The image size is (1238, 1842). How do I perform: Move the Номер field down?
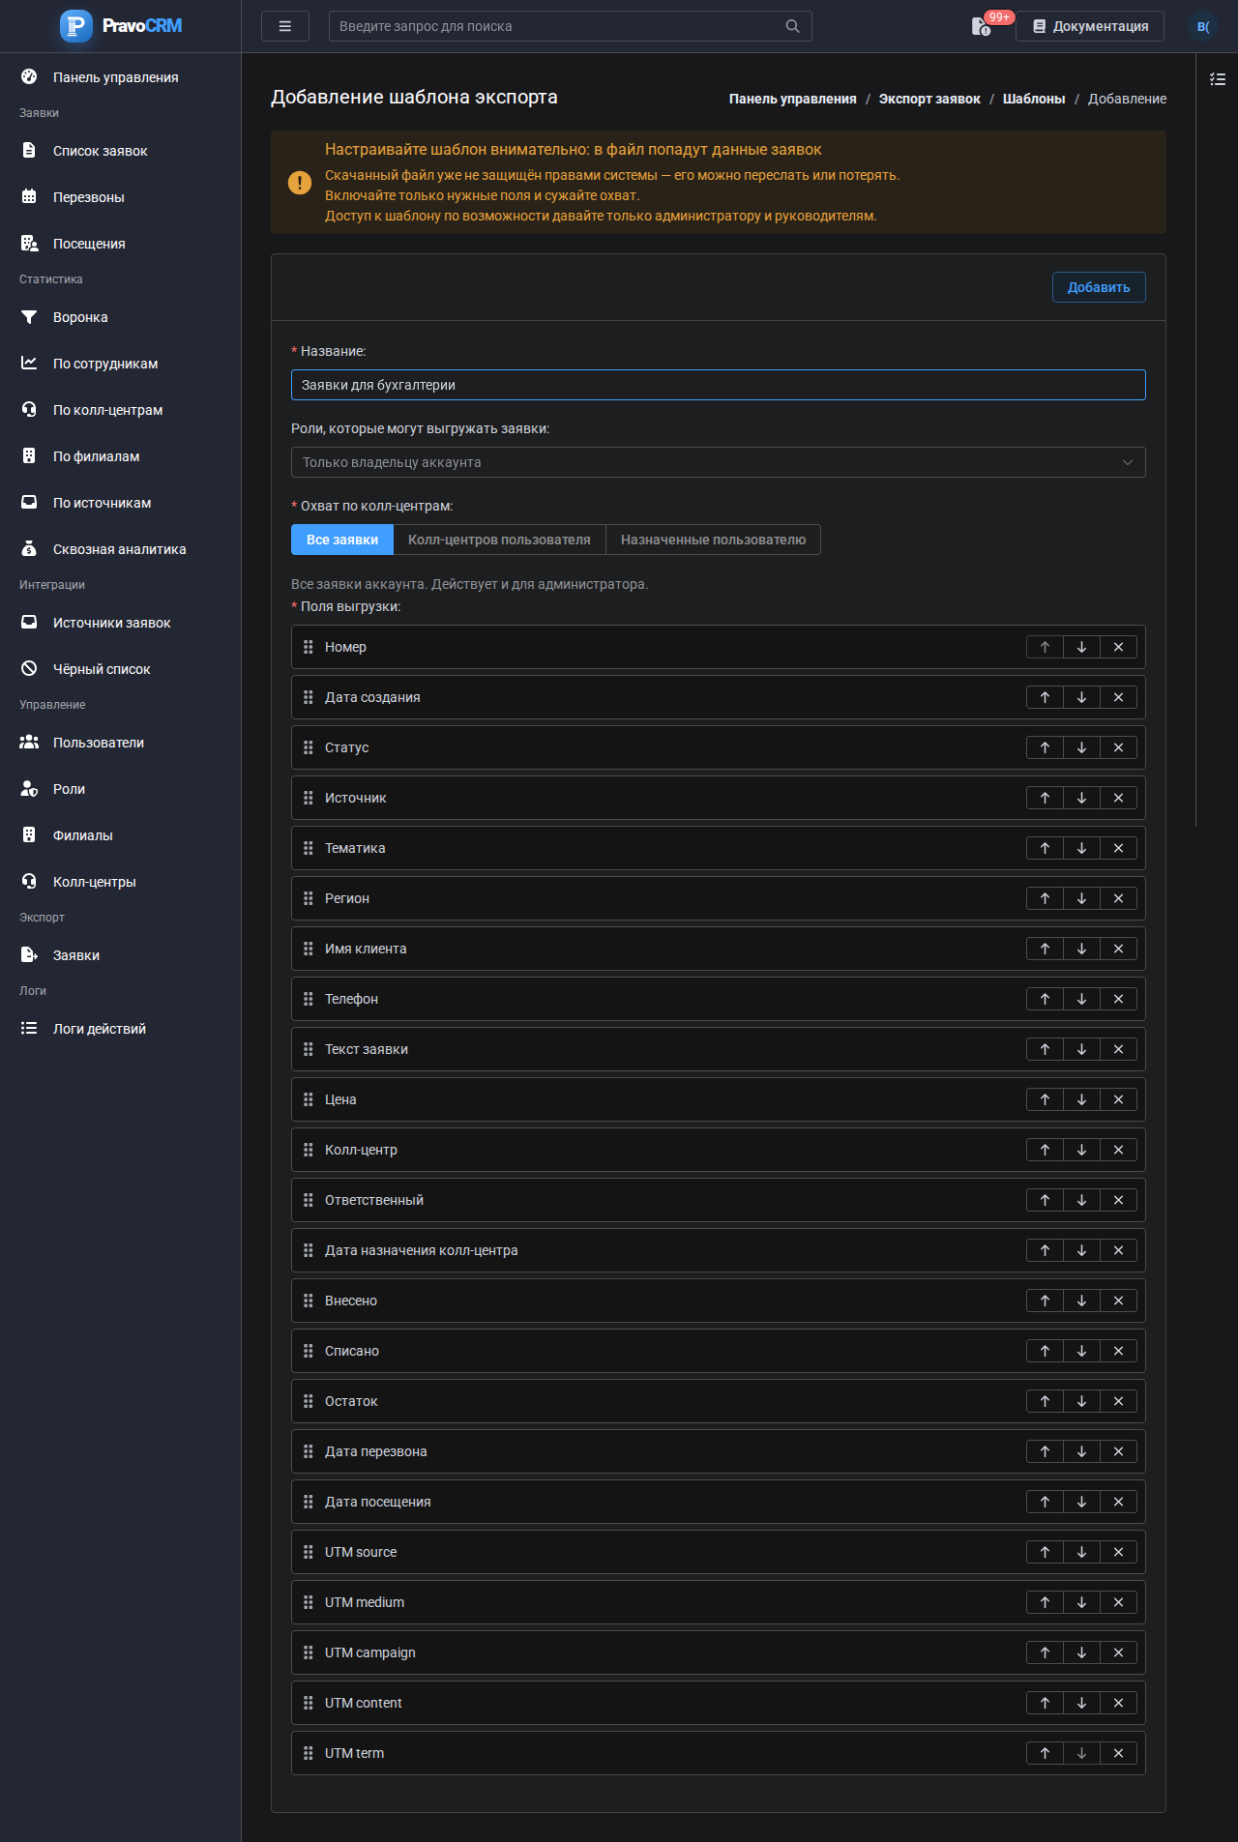point(1081,647)
